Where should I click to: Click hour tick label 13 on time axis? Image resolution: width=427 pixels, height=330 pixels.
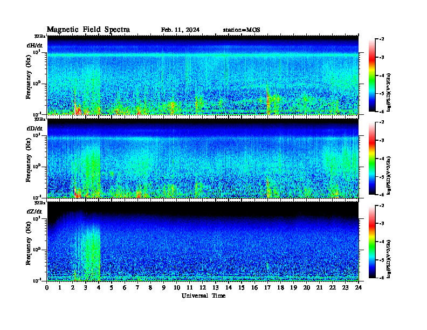[x=216, y=287]
